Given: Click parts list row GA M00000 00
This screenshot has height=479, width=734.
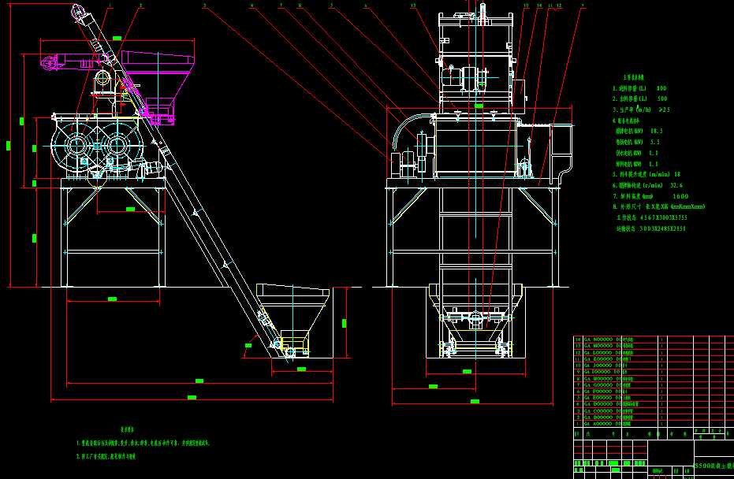Looking at the screenshot, I should [x=655, y=346].
